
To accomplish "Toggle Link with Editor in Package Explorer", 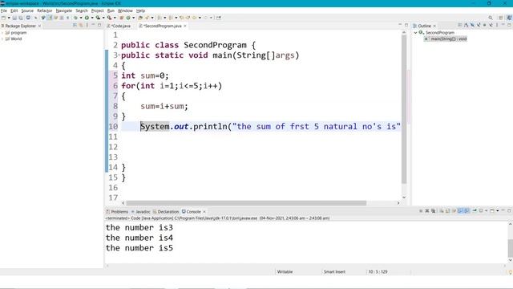I will tap(81, 25).
